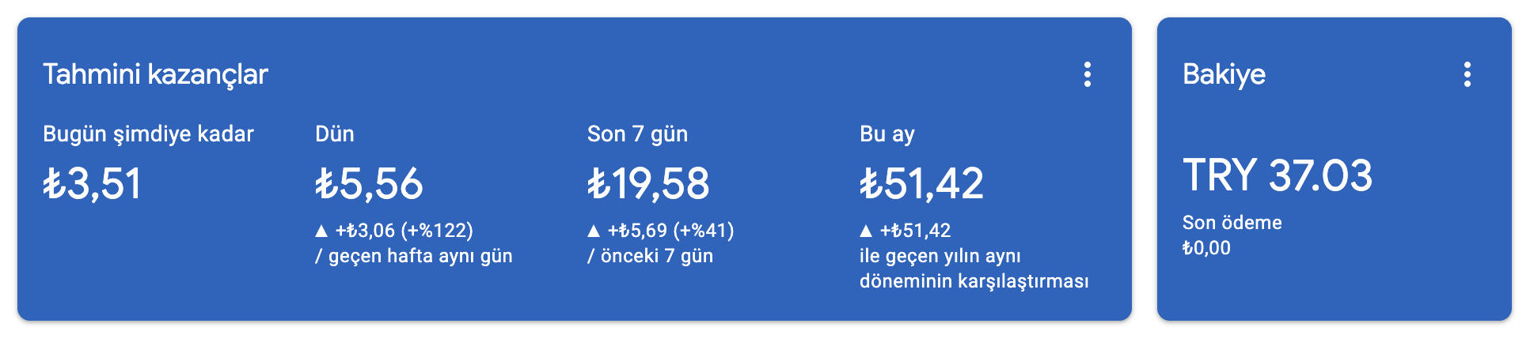
Task: Click the up arrow beside +₺51,42
Action: click(x=866, y=231)
